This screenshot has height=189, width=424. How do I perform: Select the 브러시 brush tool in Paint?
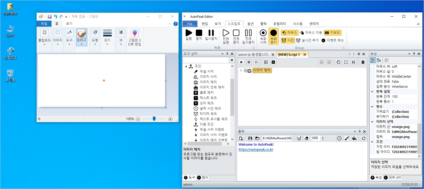[x=82, y=37]
